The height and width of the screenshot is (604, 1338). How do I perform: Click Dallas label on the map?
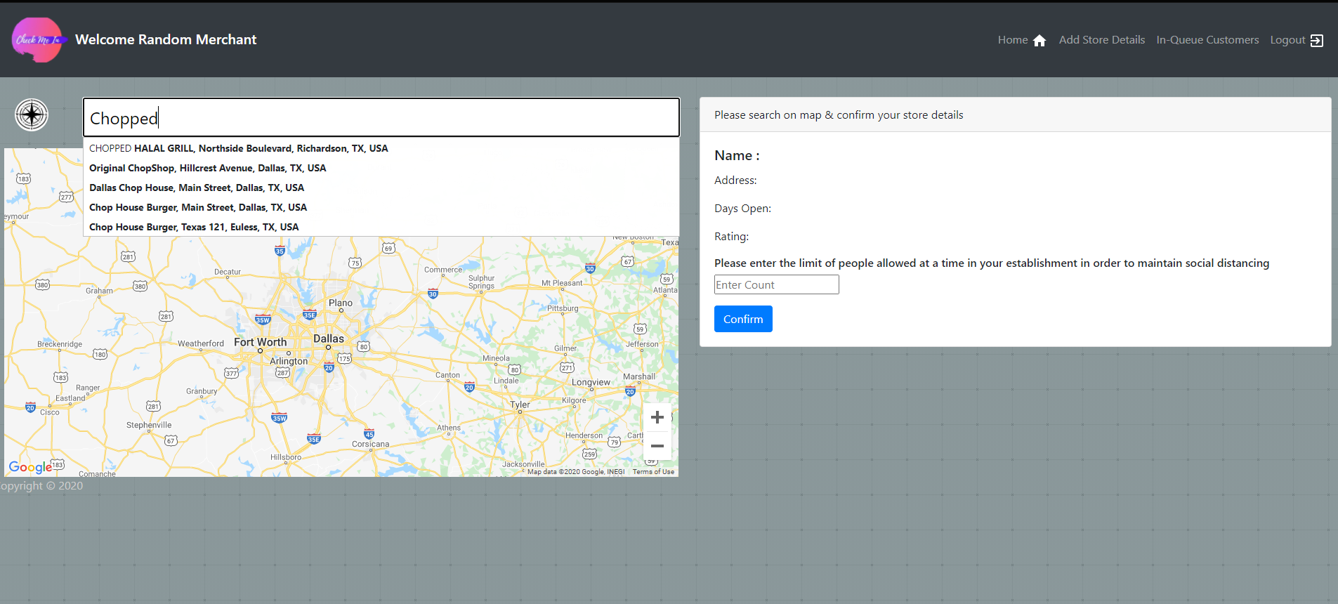pyautogui.click(x=329, y=339)
